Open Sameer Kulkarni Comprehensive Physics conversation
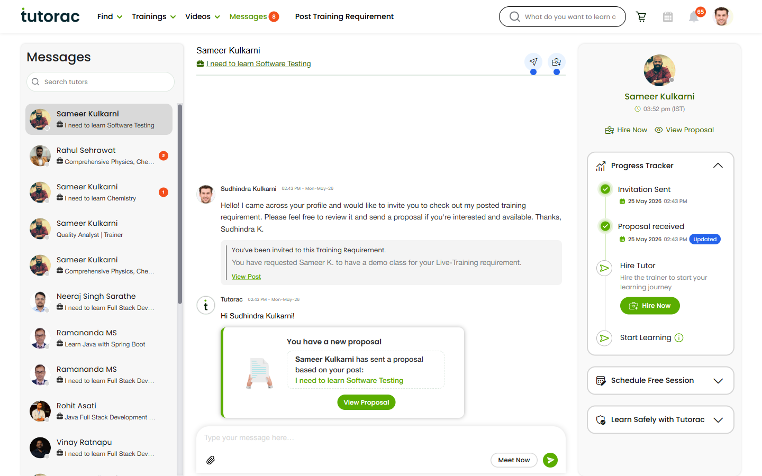 click(x=99, y=265)
